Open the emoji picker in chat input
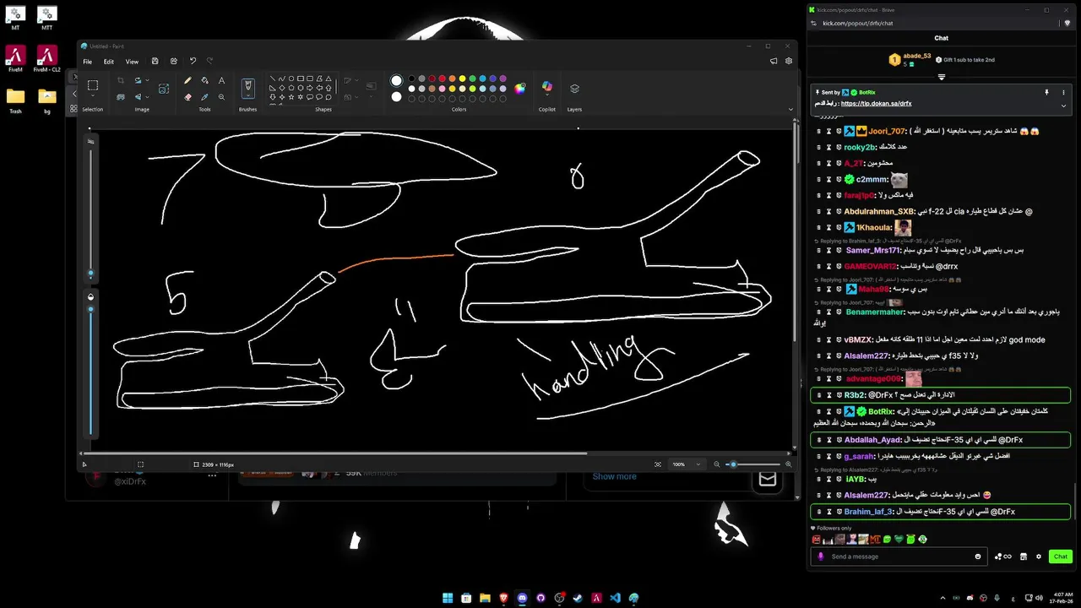 978,556
